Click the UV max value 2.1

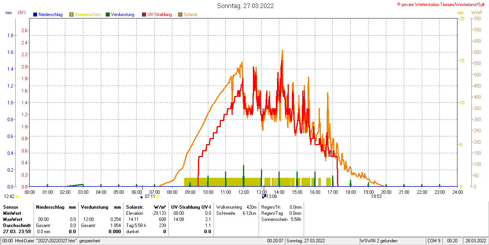pos(208,219)
